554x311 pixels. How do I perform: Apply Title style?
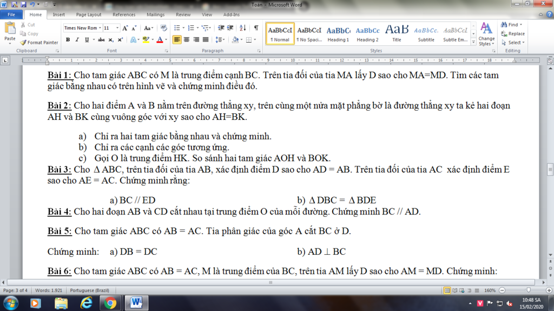(x=397, y=34)
